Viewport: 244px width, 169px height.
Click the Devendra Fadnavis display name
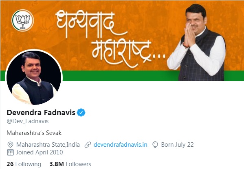[x=41, y=113]
